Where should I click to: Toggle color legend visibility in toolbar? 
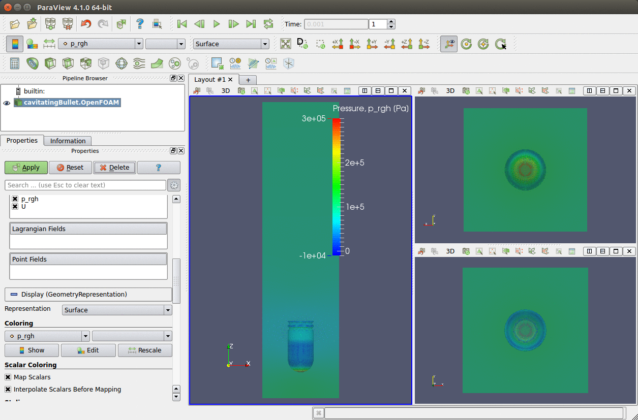[15, 44]
